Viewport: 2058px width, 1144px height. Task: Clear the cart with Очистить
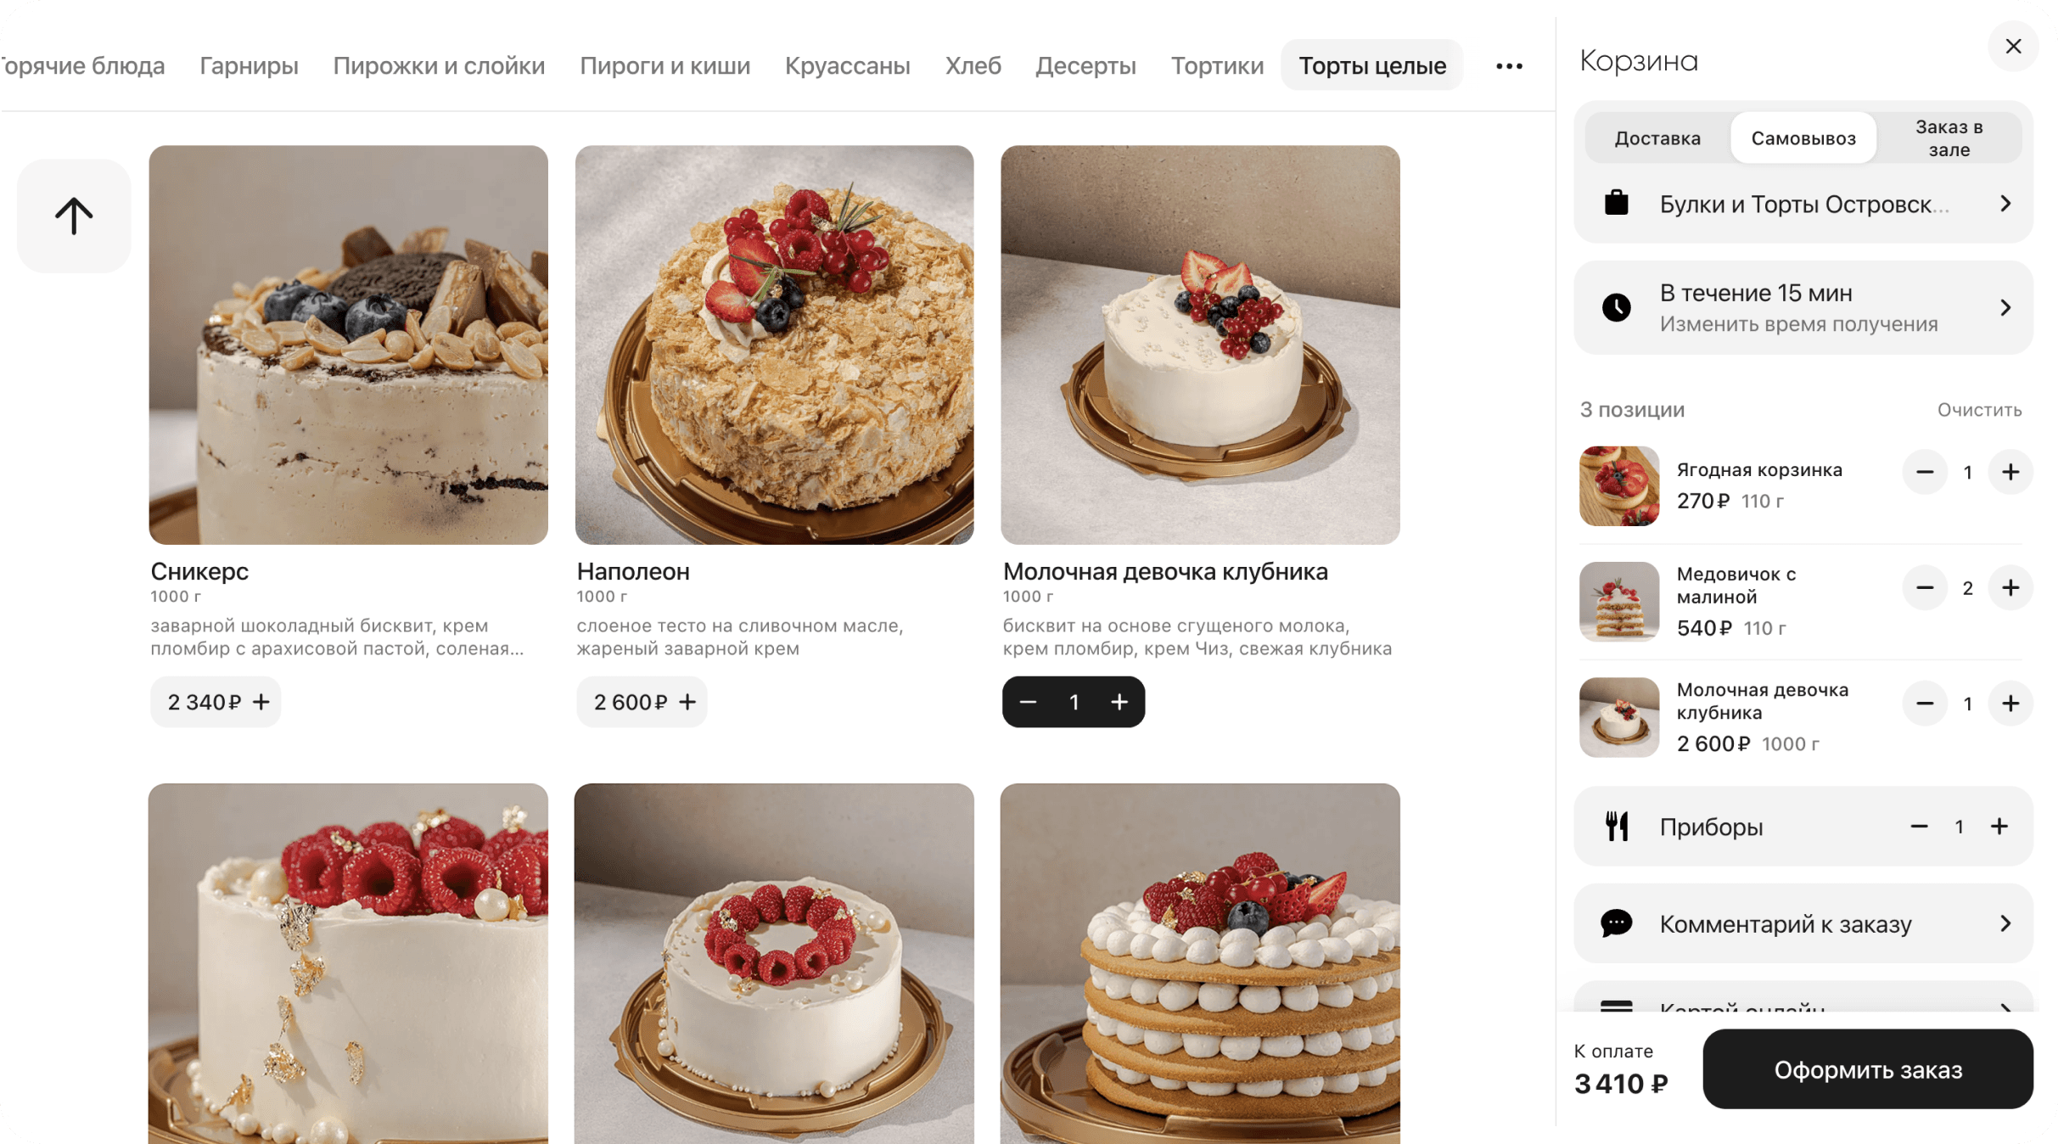click(x=1978, y=410)
